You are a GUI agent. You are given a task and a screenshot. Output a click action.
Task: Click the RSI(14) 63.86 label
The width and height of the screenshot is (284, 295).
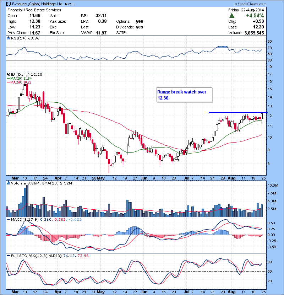click(25, 38)
